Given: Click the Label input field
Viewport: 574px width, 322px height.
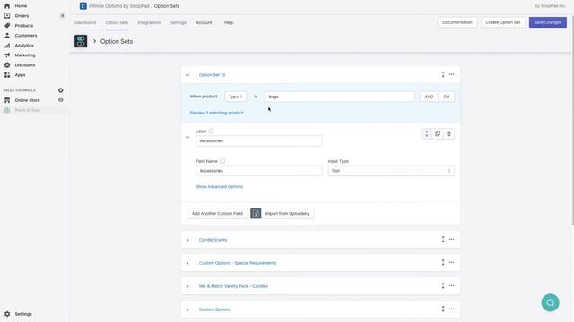Looking at the screenshot, I should [x=259, y=141].
